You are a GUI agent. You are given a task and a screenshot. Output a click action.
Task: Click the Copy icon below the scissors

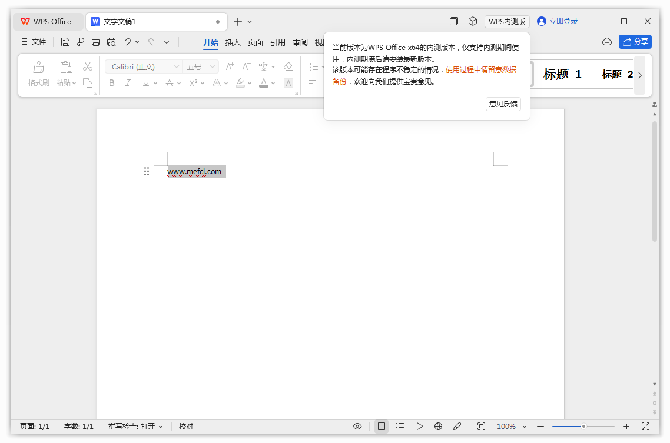pos(88,83)
